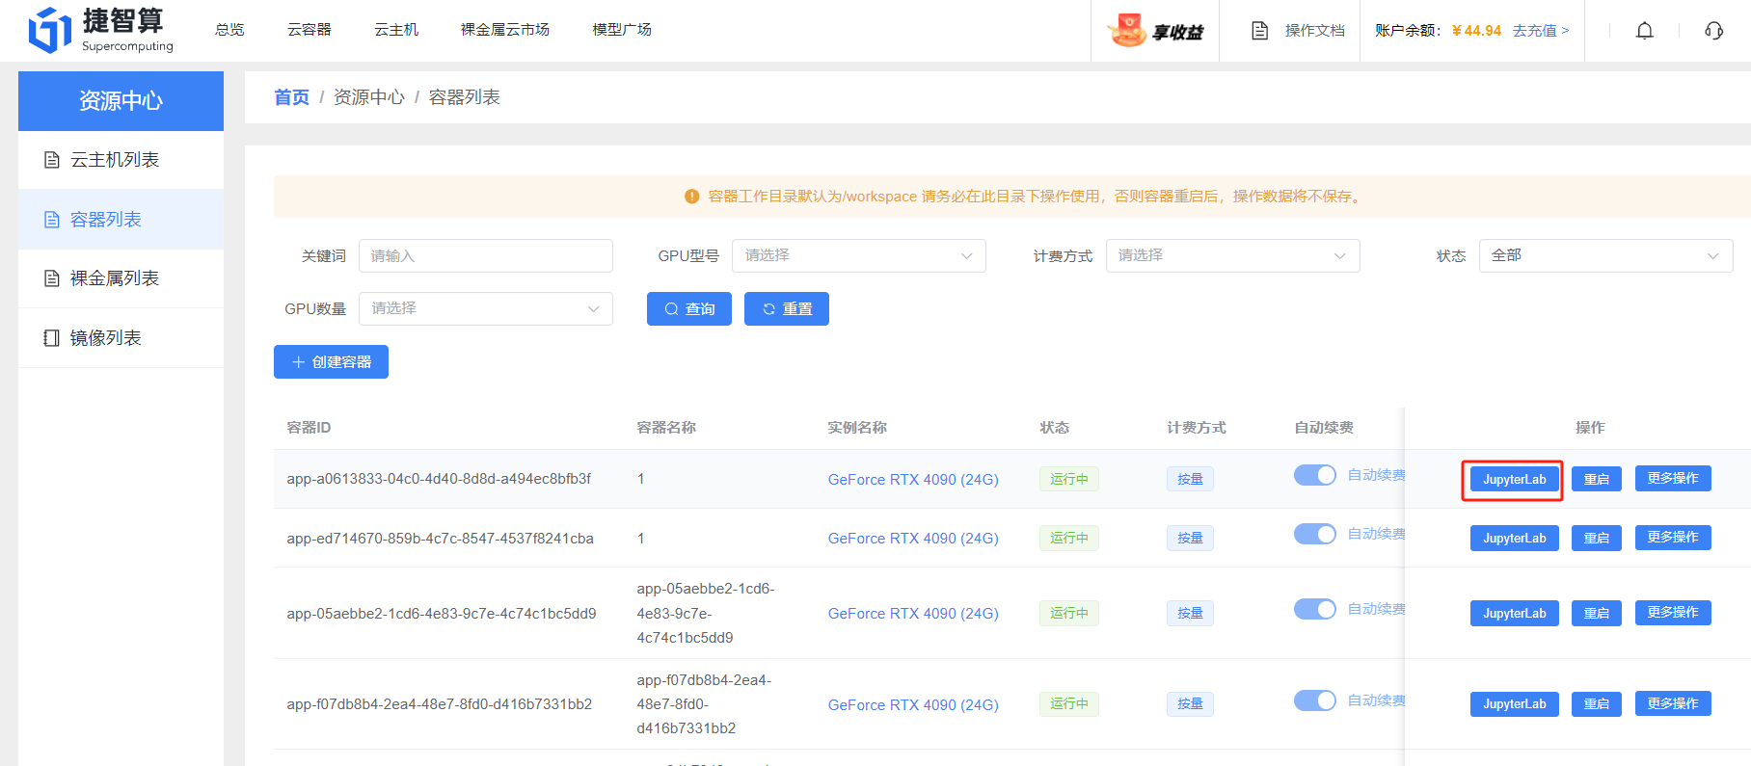Screen dimensions: 1751x766
Task: Open the 总览 top menu
Action: [x=229, y=30]
